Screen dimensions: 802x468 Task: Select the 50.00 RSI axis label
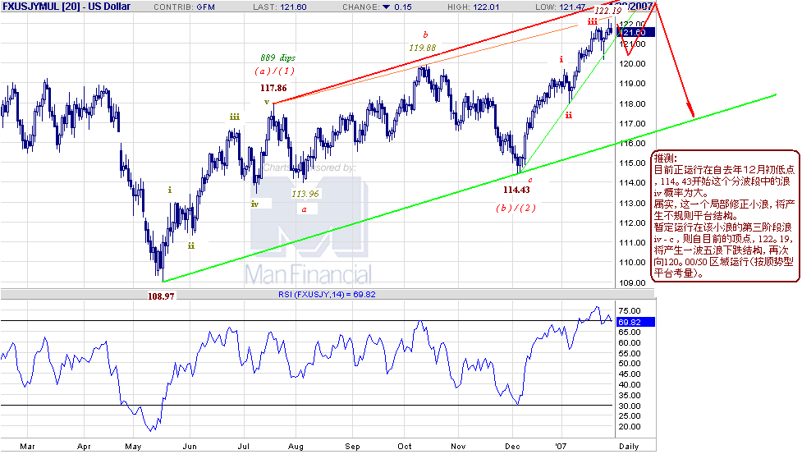coord(629,364)
